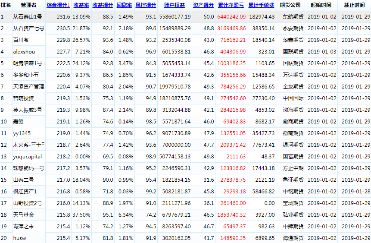371x243 pixels.
Task: Select the 天马基金 manager row
Action: click(x=23, y=215)
